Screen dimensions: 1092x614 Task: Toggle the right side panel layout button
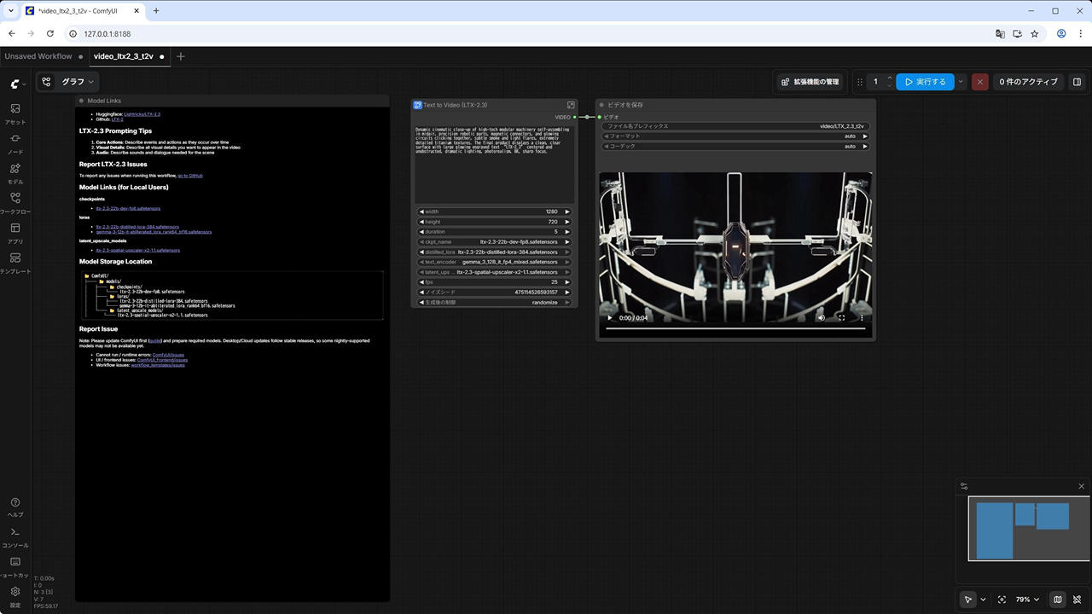point(1077,82)
